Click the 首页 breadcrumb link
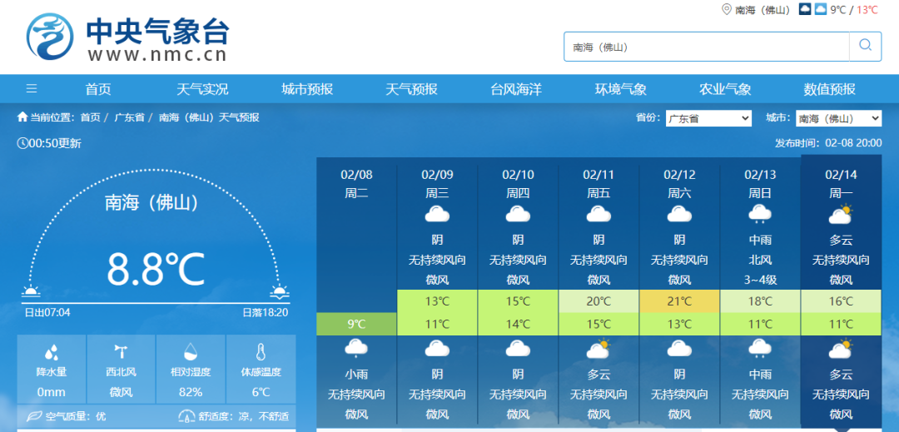899x432 pixels. (91, 117)
